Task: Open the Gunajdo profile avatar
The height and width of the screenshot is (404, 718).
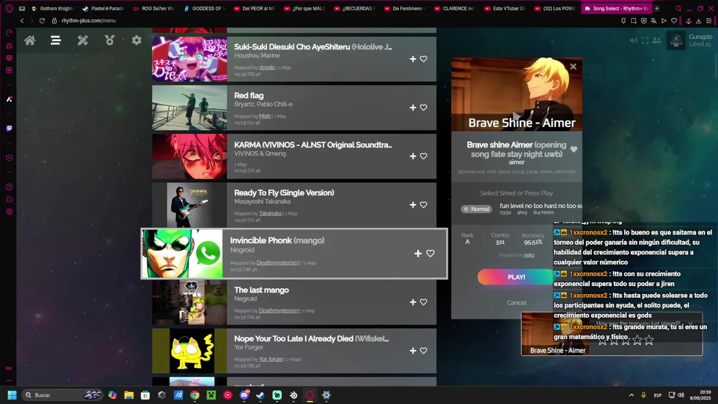Action: 676,40
